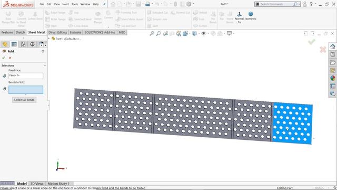Switch to the SOLIDWORKS Add-Ins tab

coord(100,32)
